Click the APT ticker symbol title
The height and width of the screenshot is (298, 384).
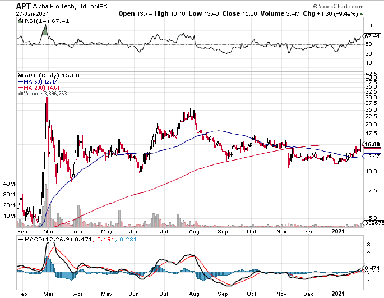(x=24, y=6)
